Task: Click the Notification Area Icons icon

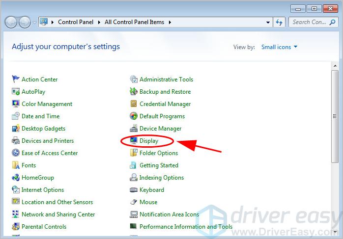Action: pos(134,214)
